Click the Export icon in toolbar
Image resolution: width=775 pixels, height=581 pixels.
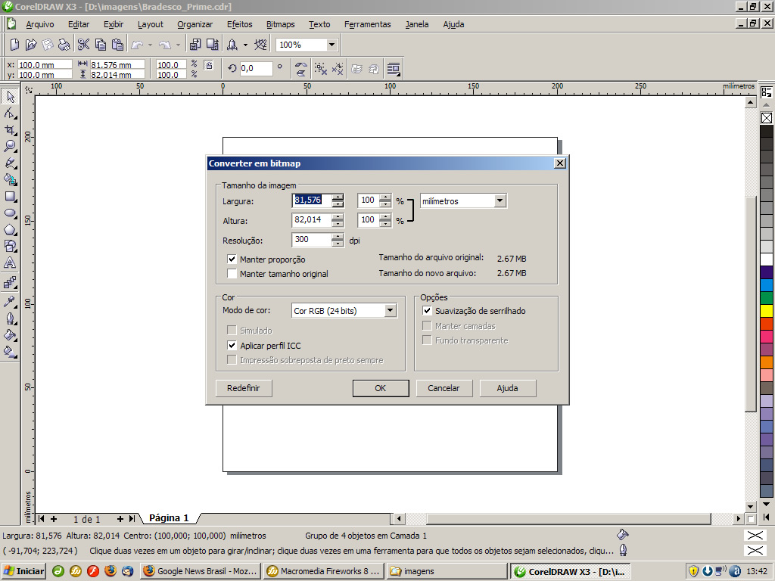[x=213, y=45]
